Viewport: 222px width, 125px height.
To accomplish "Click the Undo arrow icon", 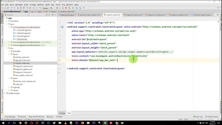I will click(11, 8).
